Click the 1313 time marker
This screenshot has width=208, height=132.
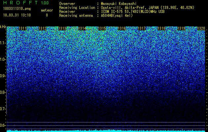point(62,28)
